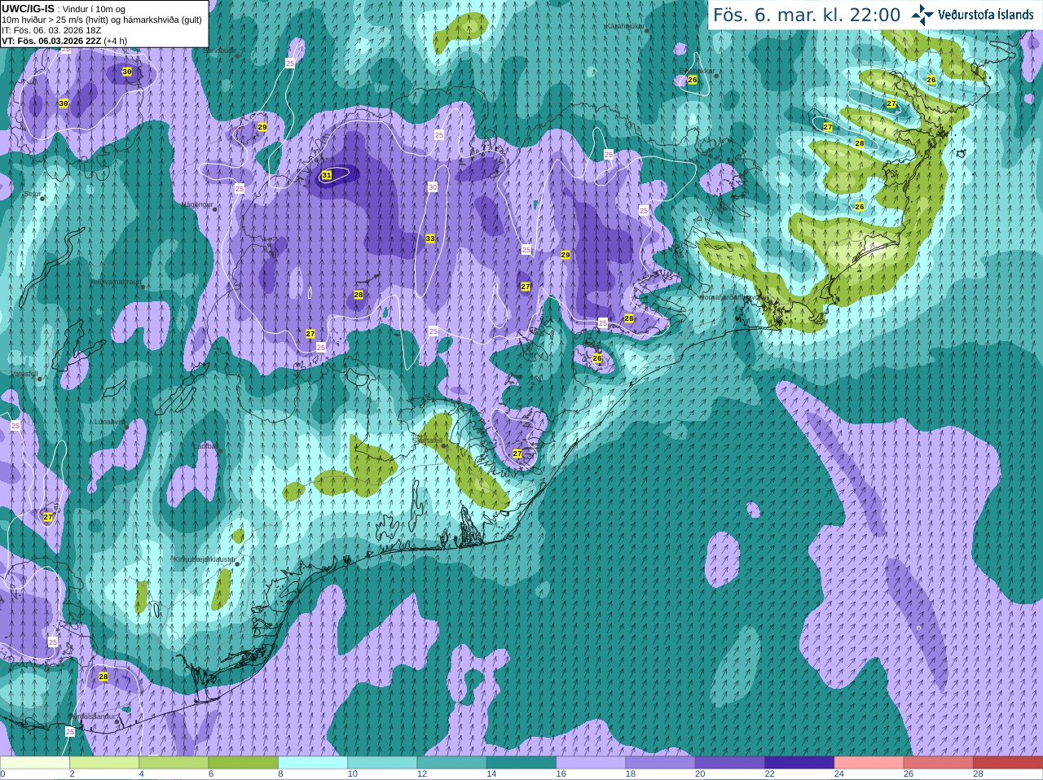Click the Eyjabakkar station marker
Viewport: 1043px width, 780px height.
pos(716,75)
